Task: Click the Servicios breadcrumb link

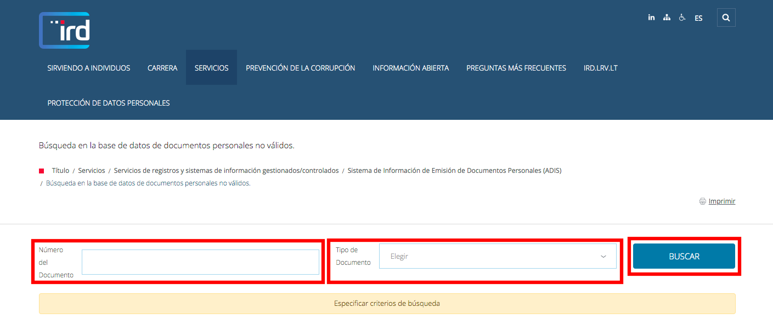Action: (92, 171)
